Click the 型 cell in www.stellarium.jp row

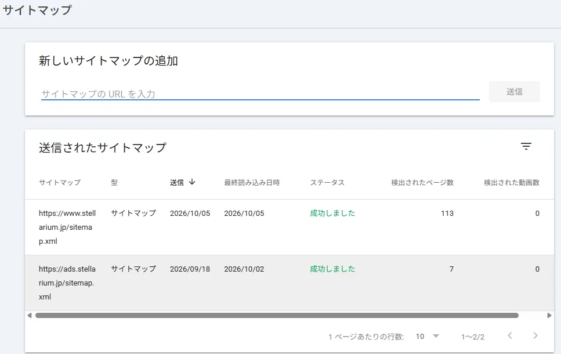pyautogui.click(x=133, y=213)
